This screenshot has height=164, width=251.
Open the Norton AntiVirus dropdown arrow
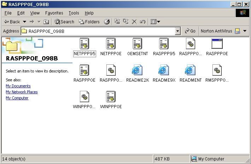245,31
